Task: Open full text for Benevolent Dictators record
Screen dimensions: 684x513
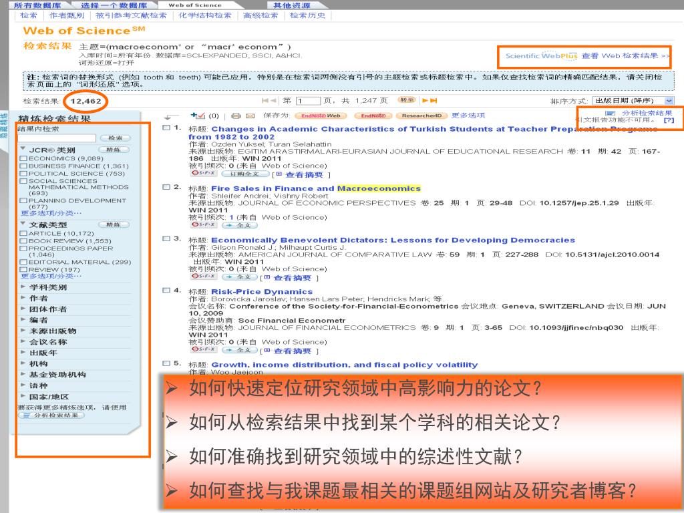Action: [x=240, y=277]
